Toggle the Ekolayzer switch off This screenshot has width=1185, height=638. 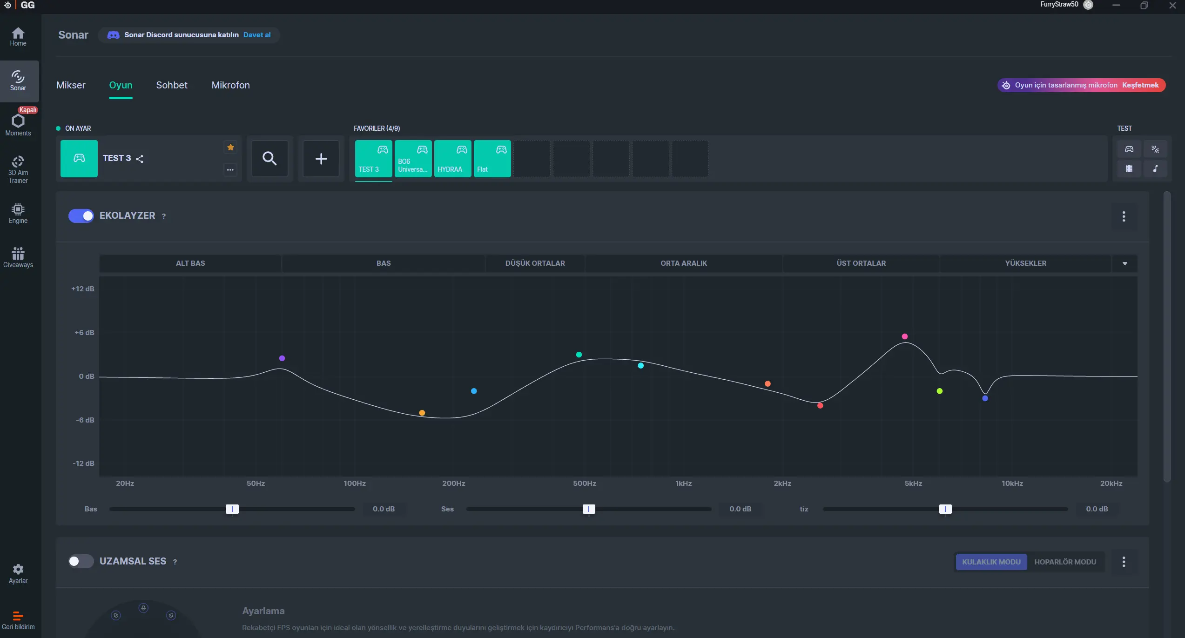tap(81, 216)
